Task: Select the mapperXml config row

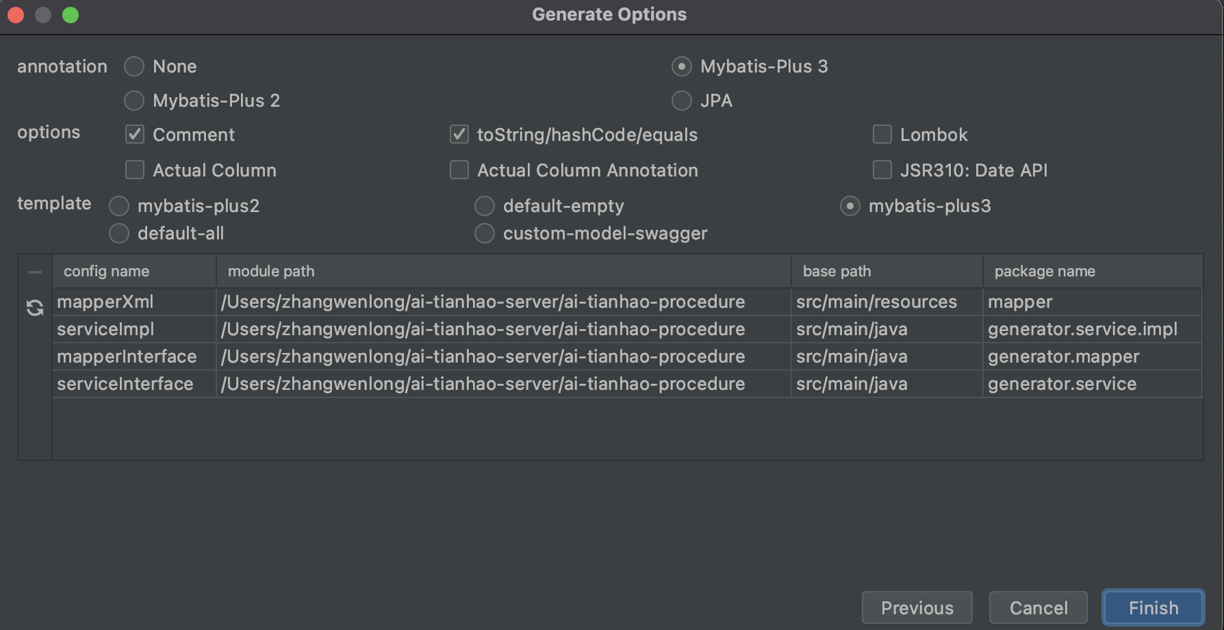Action: tap(105, 302)
